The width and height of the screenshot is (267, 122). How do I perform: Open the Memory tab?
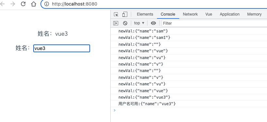[x=254, y=14]
